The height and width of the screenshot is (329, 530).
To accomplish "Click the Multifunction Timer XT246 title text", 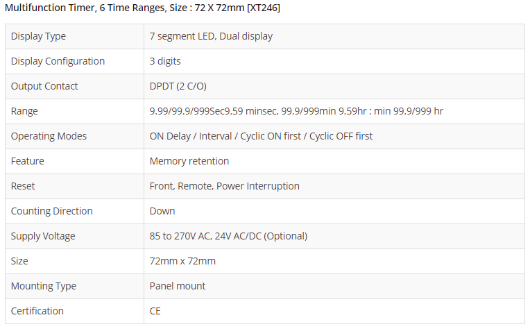I will click(x=142, y=8).
